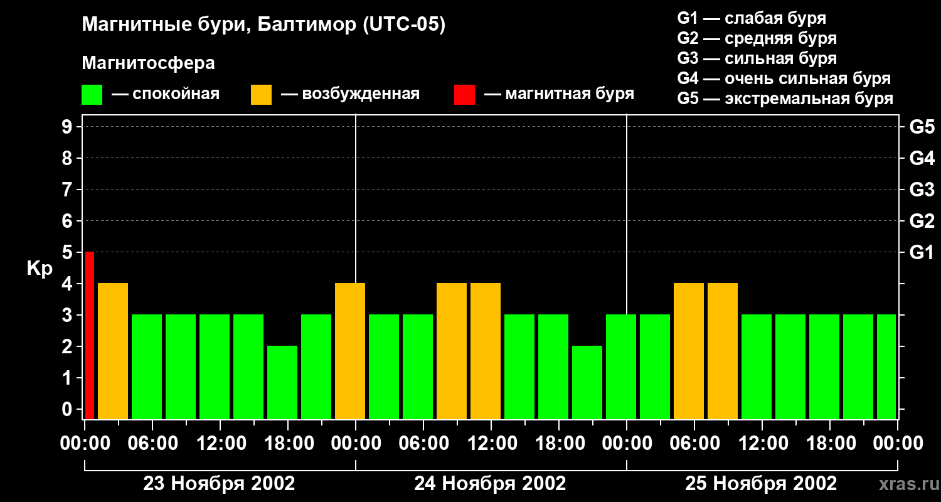Select the orange bar straddling midnight between 23 and 24 November
Viewport: 941px width, 502px height.
(350, 351)
